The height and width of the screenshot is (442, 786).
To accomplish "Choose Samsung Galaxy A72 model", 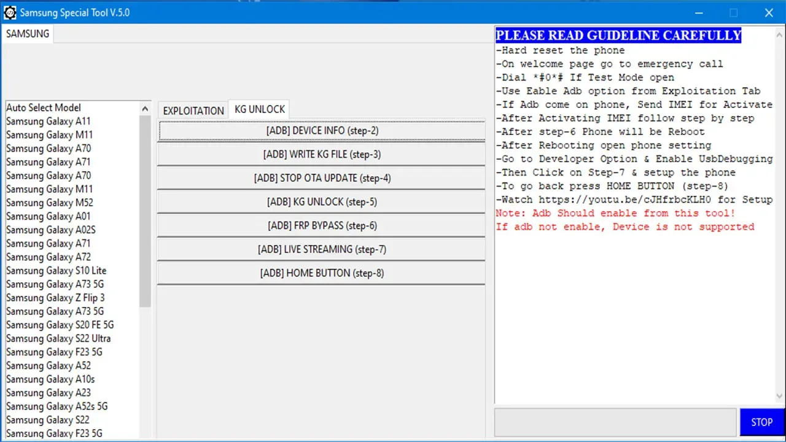I will pos(48,257).
